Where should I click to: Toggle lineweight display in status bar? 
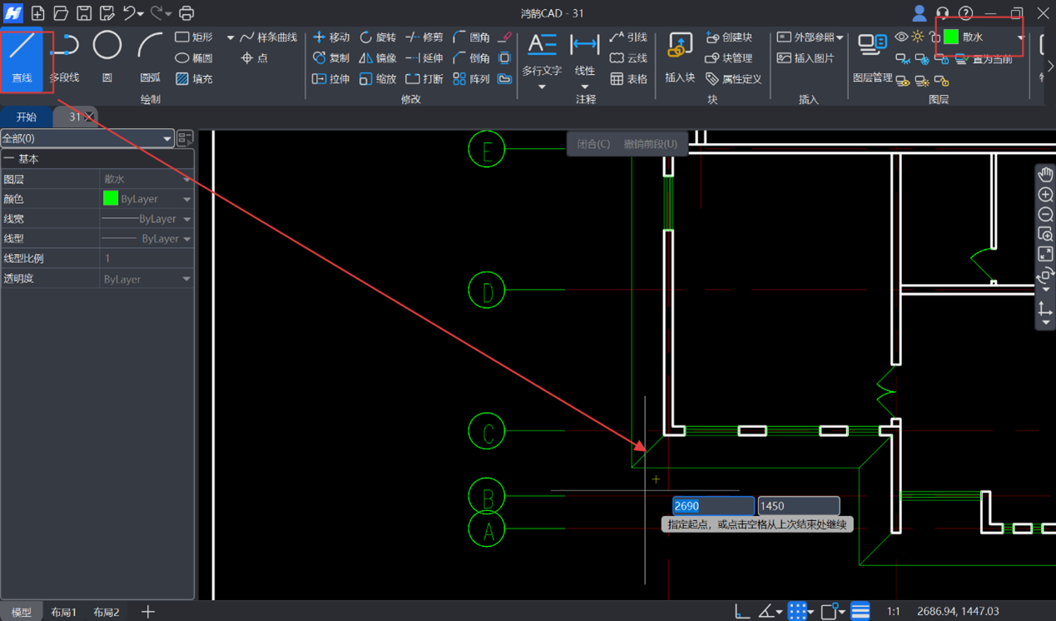(860, 612)
